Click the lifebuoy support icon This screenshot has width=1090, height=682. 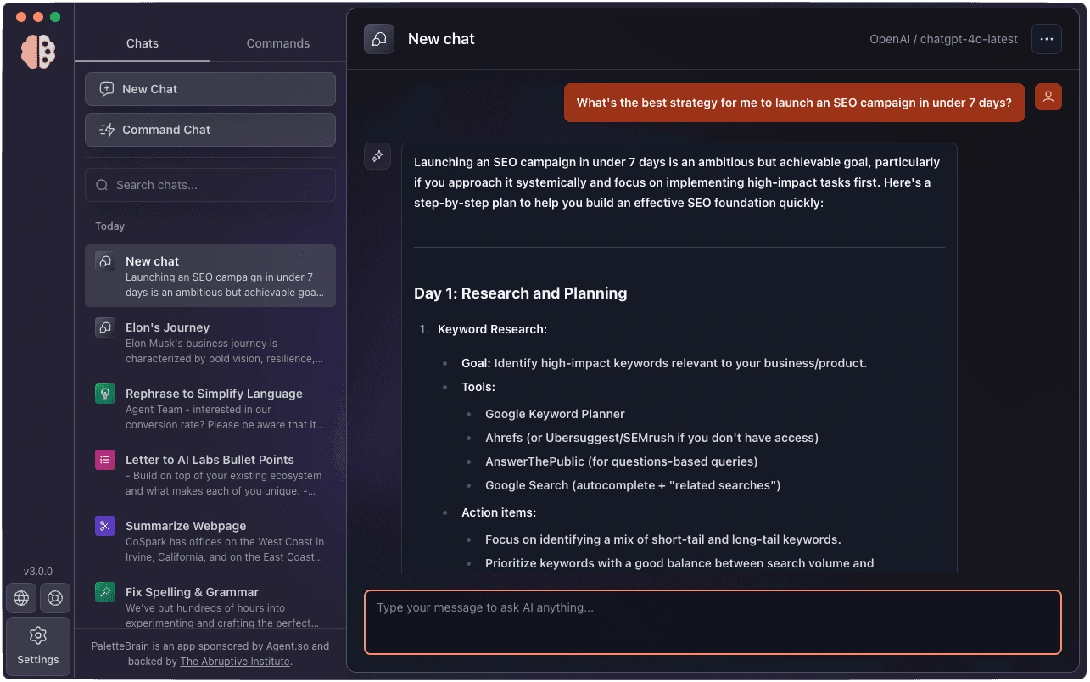(x=55, y=598)
